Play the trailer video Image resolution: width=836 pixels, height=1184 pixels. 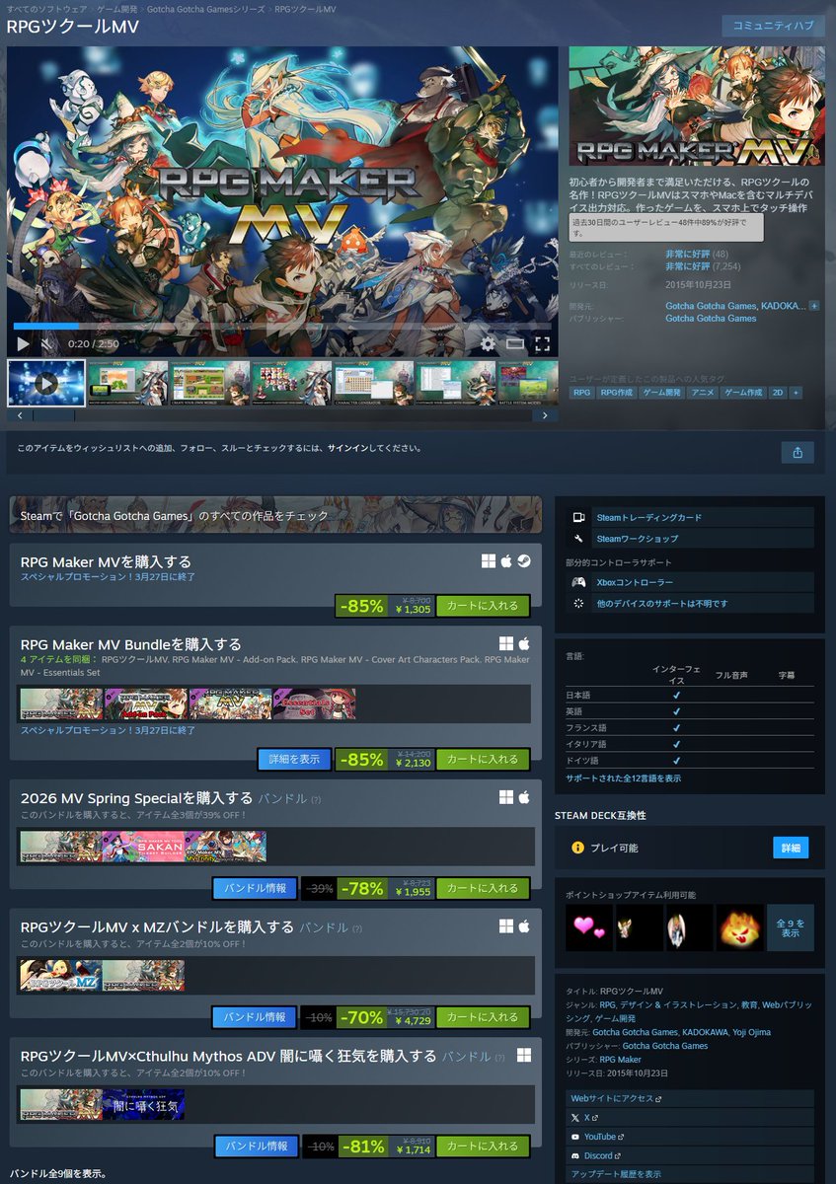(24, 344)
